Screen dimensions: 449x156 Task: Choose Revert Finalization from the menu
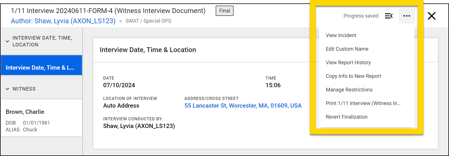(x=347, y=117)
